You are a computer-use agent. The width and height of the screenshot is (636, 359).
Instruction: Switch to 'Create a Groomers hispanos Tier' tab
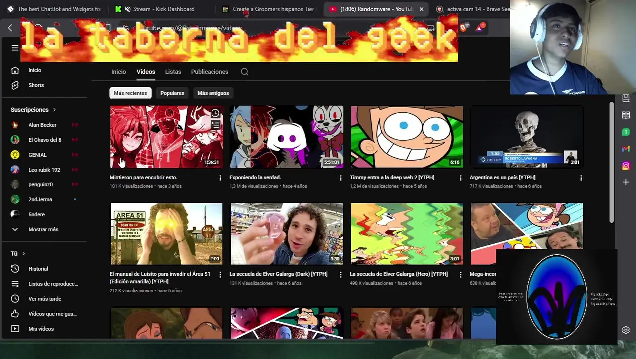pos(269,9)
